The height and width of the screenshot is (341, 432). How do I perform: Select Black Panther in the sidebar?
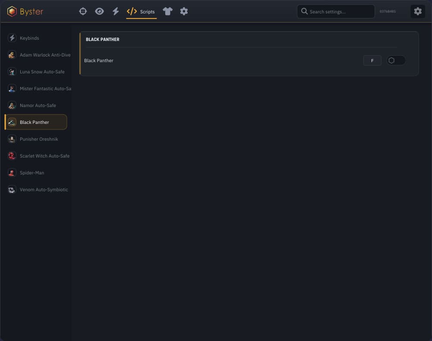tap(36, 122)
